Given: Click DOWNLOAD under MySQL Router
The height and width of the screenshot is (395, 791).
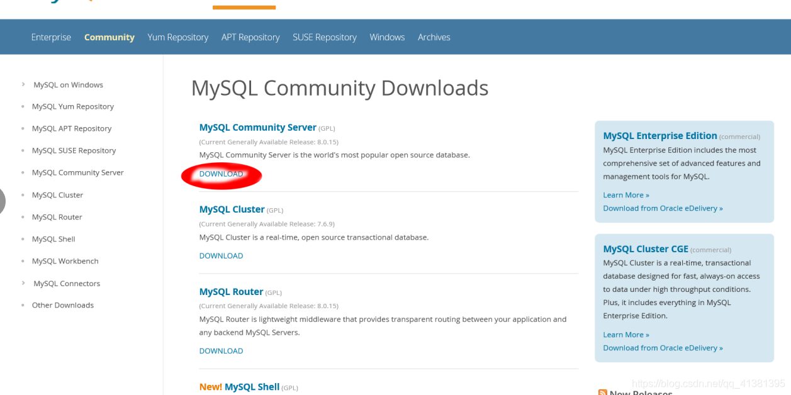Looking at the screenshot, I should click(x=221, y=351).
